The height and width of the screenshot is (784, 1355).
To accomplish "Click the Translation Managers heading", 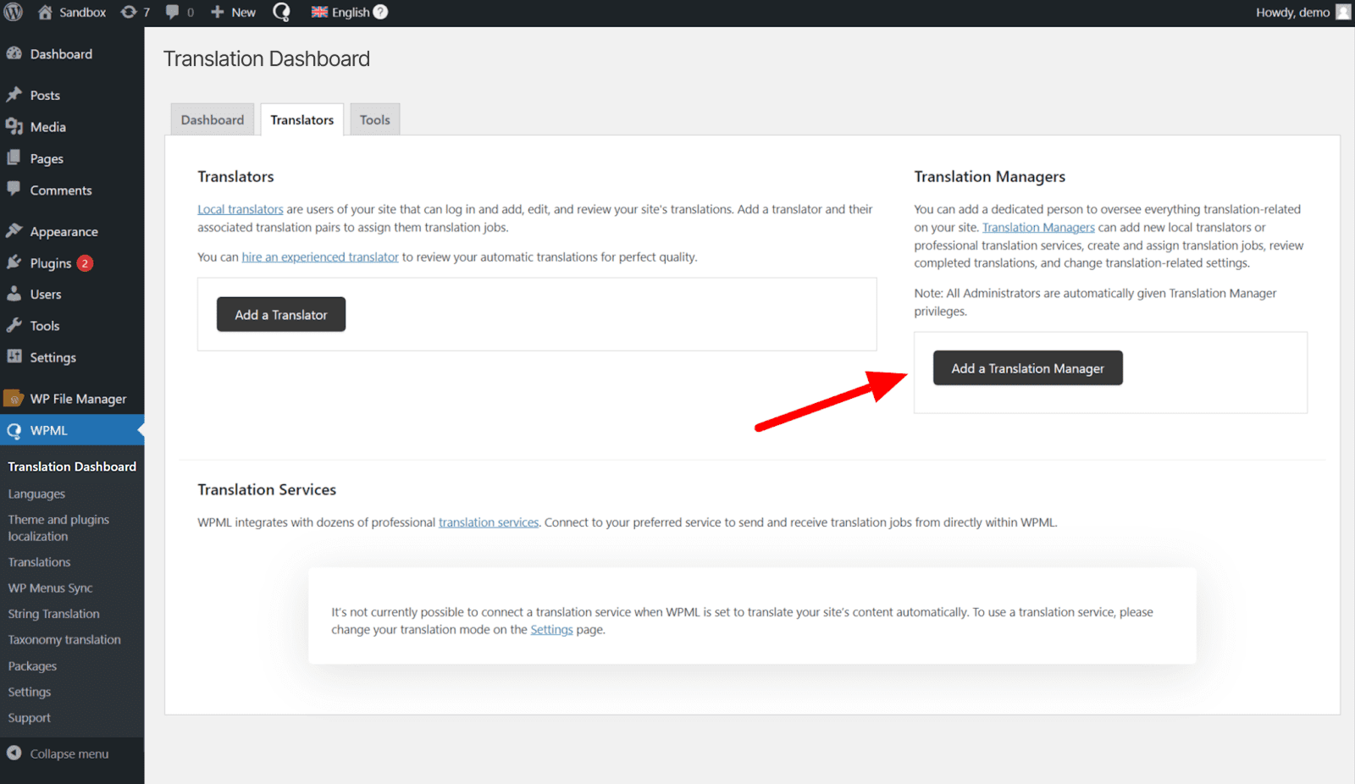I will [x=990, y=176].
